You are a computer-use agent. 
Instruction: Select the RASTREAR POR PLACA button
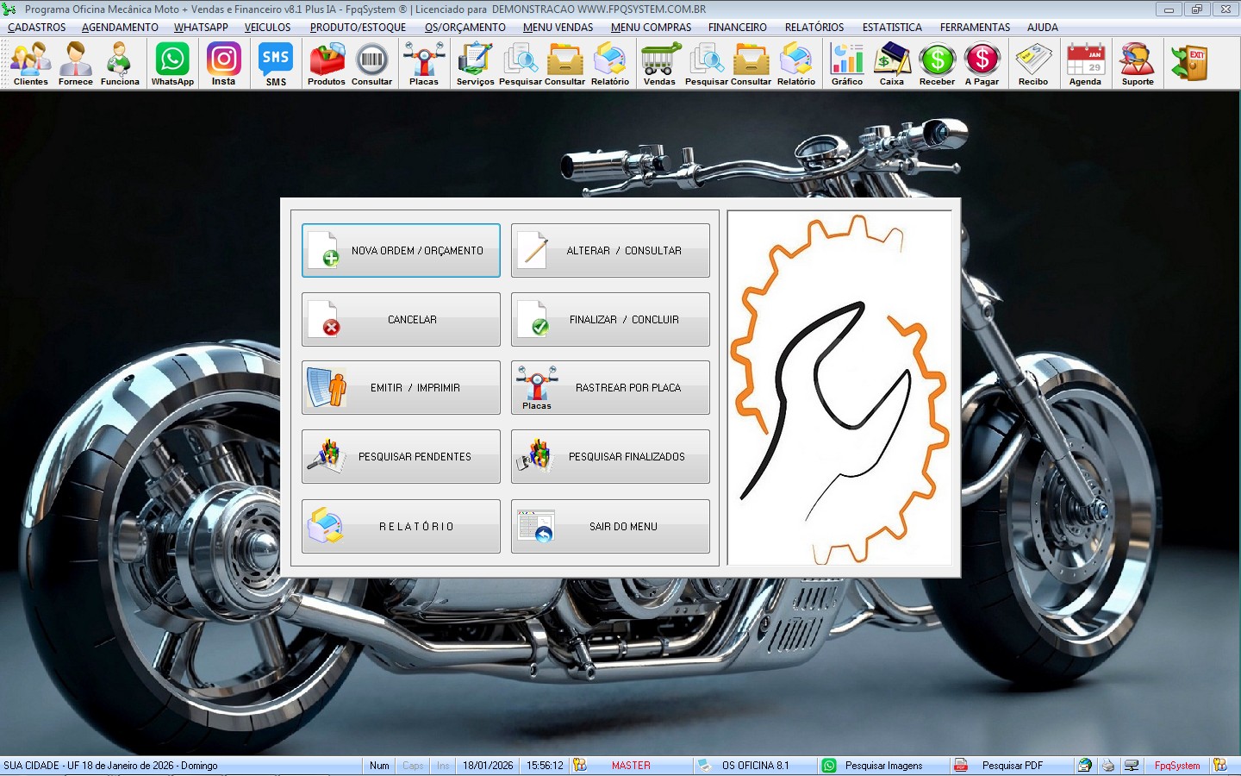click(x=610, y=388)
